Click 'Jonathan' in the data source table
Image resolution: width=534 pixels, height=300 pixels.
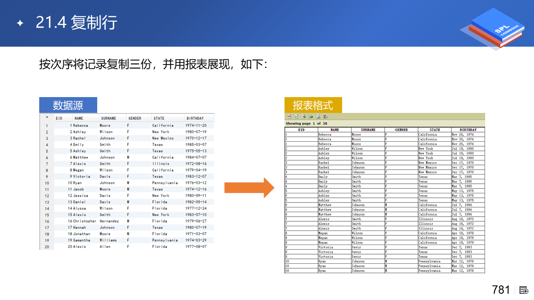point(82,234)
